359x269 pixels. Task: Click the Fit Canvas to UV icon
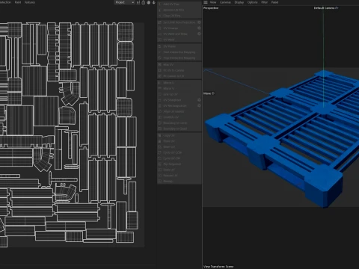[x=160, y=76]
